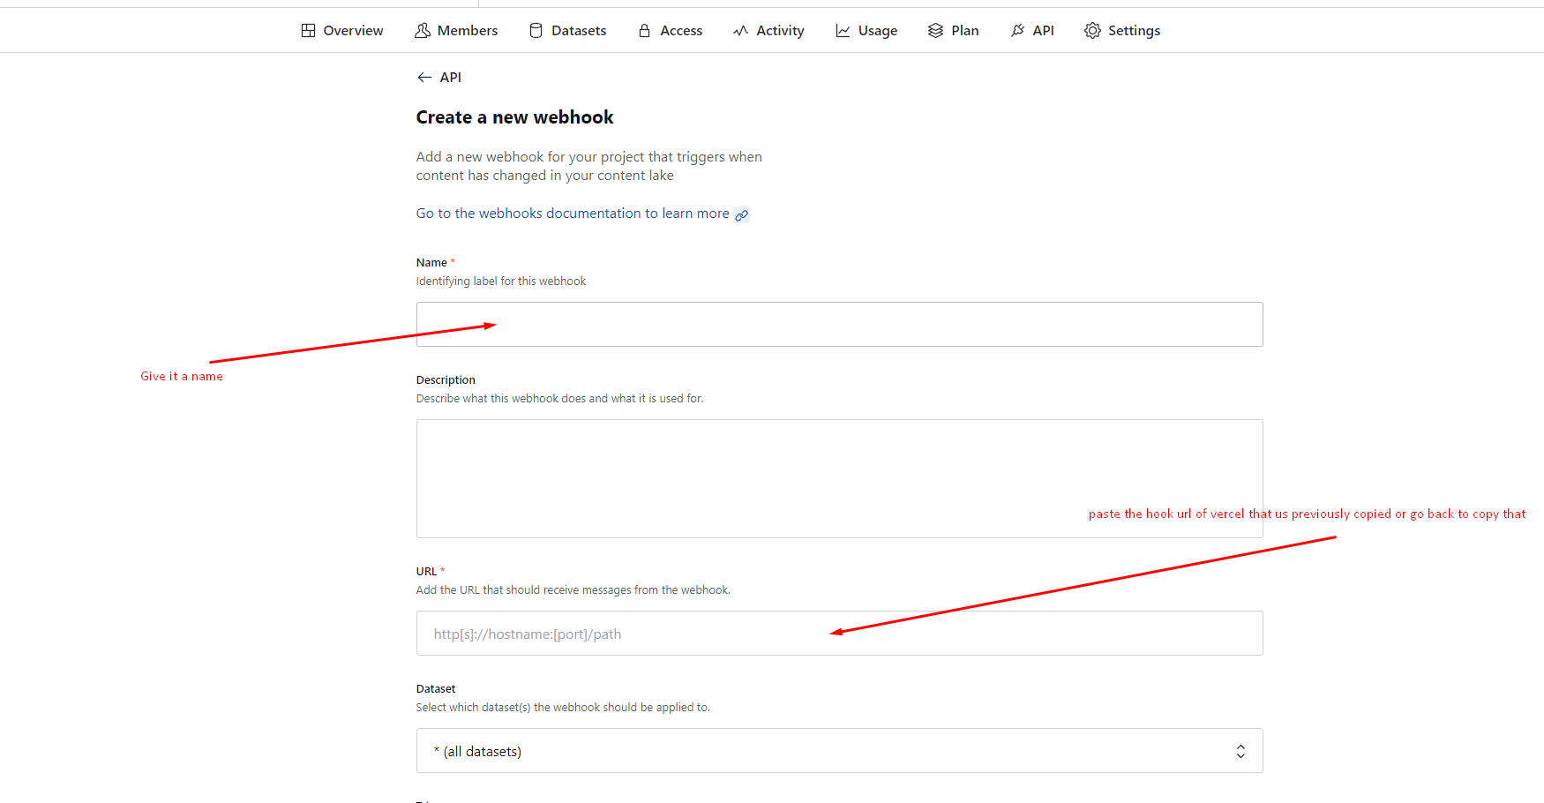Click the back arrow beside API
Image resolution: width=1544 pixels, height=803 pixels.
pos(424,78)
